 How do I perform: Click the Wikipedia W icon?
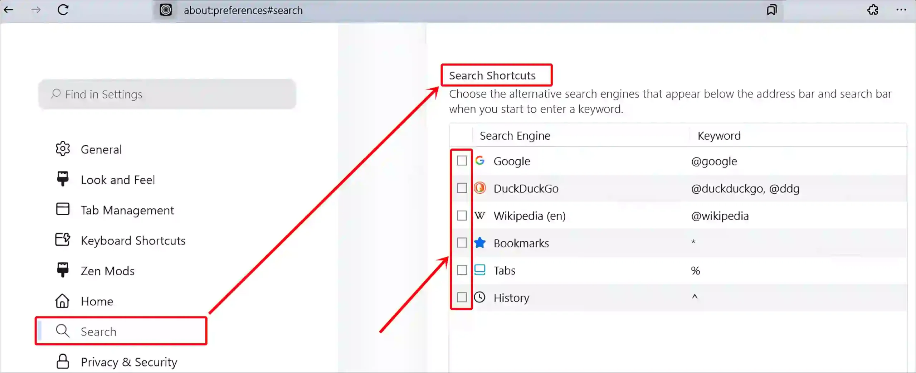click(x=480, y=215)
